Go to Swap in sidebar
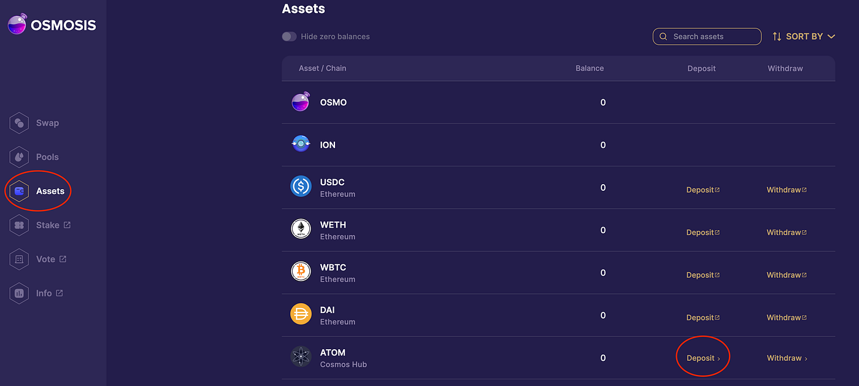The image size is (859, 386). (x=47, y=123)
